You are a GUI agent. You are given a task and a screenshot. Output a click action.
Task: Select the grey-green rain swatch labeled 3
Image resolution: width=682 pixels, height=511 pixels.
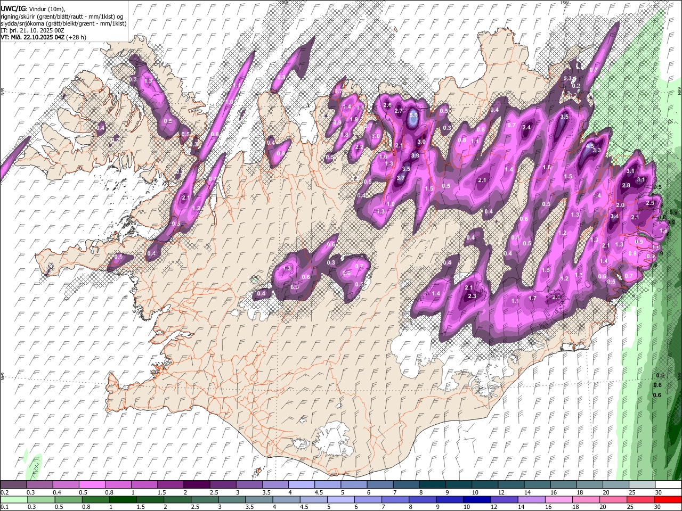[232, 500]
